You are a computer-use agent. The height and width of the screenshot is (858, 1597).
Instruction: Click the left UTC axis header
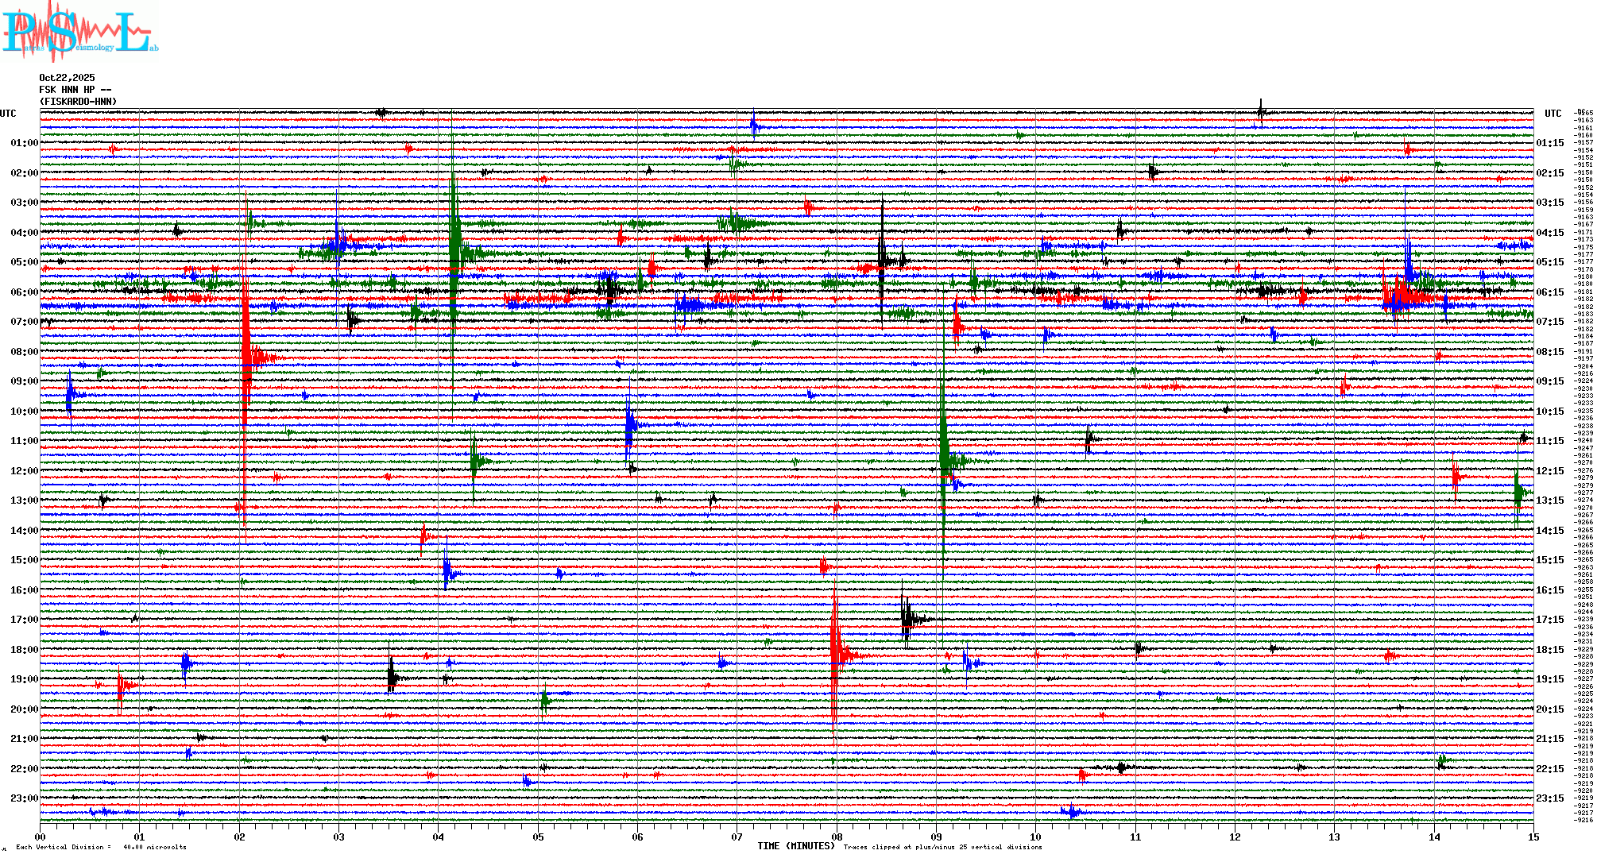(x=8, y=114)
